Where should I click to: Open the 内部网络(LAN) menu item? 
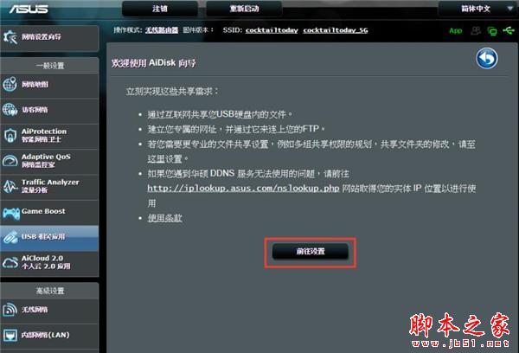point(49,335)
